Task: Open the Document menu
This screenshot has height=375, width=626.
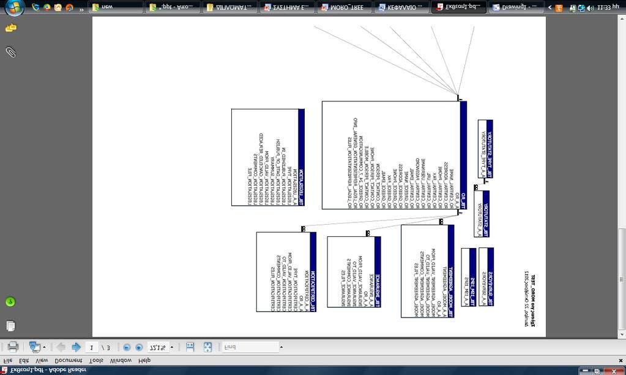Action: 69,360
